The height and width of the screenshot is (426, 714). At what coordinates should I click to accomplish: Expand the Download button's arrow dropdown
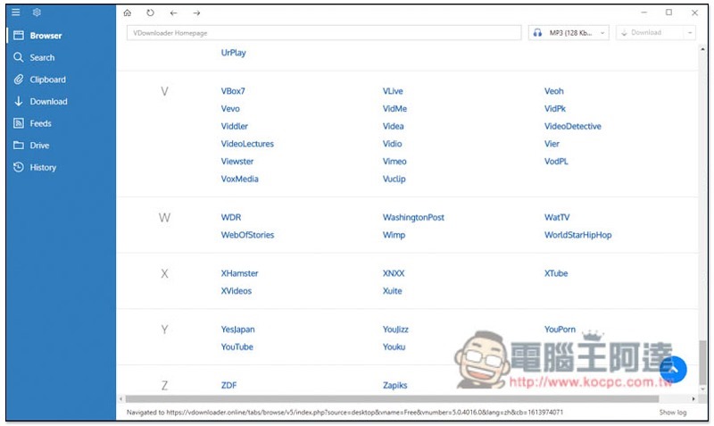pyautogui.click(x=689, y=33)
